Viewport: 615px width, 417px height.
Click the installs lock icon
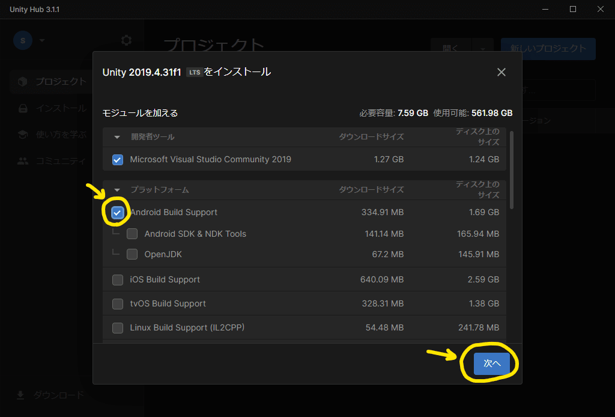pyautogui.click(x=23, y=108)
